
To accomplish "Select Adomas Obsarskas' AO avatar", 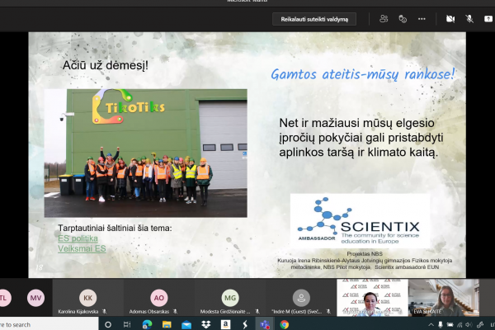I will coord(158,298).
